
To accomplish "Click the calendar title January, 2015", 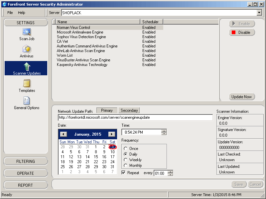I will coord(88,134).
